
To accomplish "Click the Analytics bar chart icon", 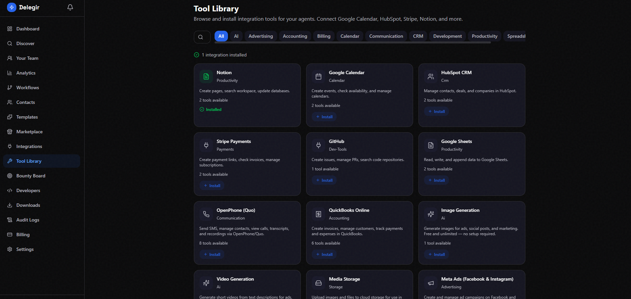I will (x=10, y=73).
